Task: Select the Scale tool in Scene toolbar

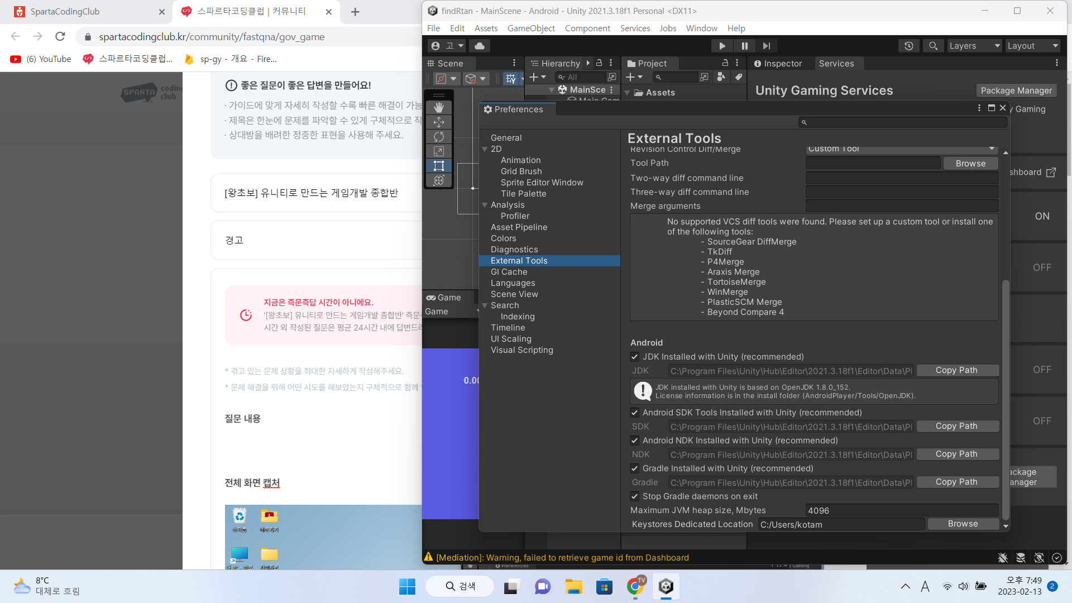Action: point(439,151)
